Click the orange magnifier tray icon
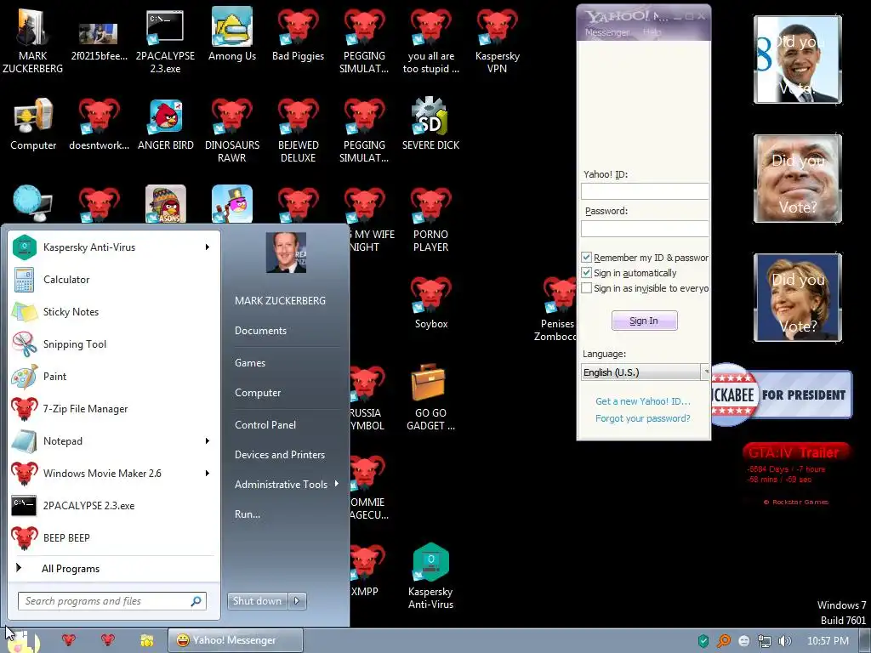This screenshot has height=653, width=871. click(723, 641)
